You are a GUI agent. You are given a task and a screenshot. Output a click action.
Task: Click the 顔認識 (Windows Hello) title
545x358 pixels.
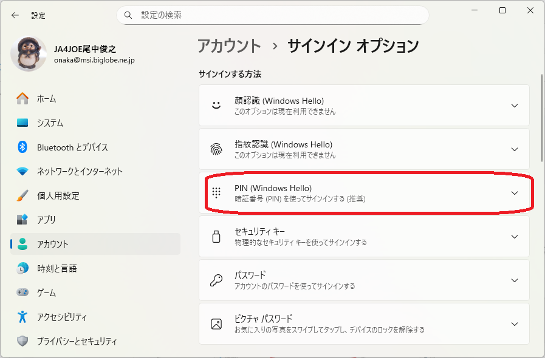point(279,101)
